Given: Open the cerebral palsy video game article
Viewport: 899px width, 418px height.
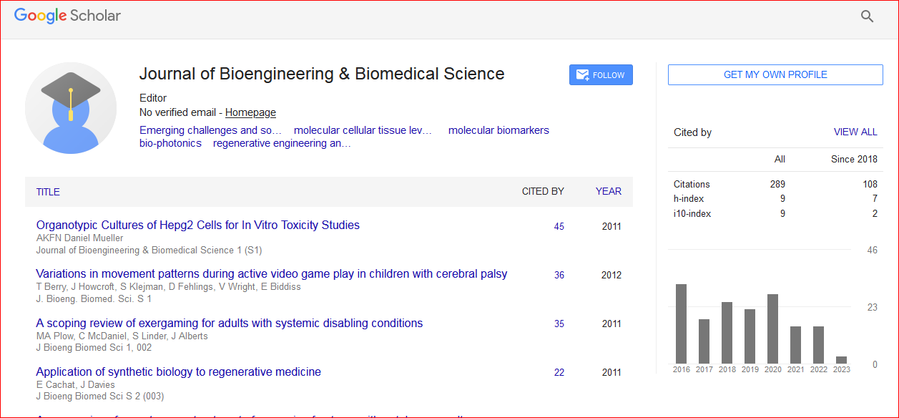Looking at the screenshot, I should click(272, 274).
